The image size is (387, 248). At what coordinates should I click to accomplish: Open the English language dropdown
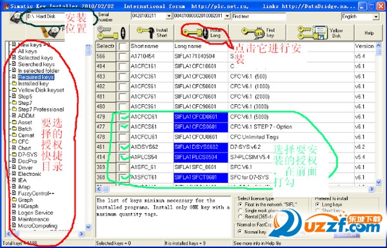pyautogui.click(x=375, y=17)
